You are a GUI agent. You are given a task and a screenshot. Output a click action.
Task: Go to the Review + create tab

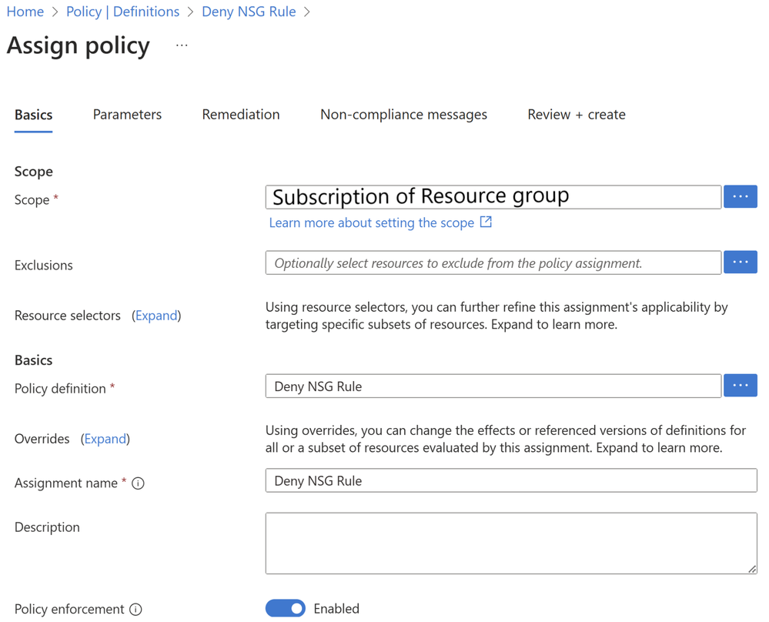[577, 115]
